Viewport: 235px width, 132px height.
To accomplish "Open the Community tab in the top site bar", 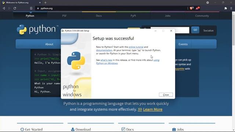I will [x=202, y=16].
